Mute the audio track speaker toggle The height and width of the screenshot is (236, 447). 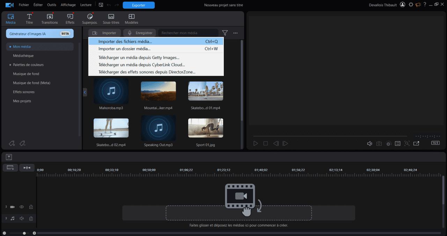coord(22,219)
